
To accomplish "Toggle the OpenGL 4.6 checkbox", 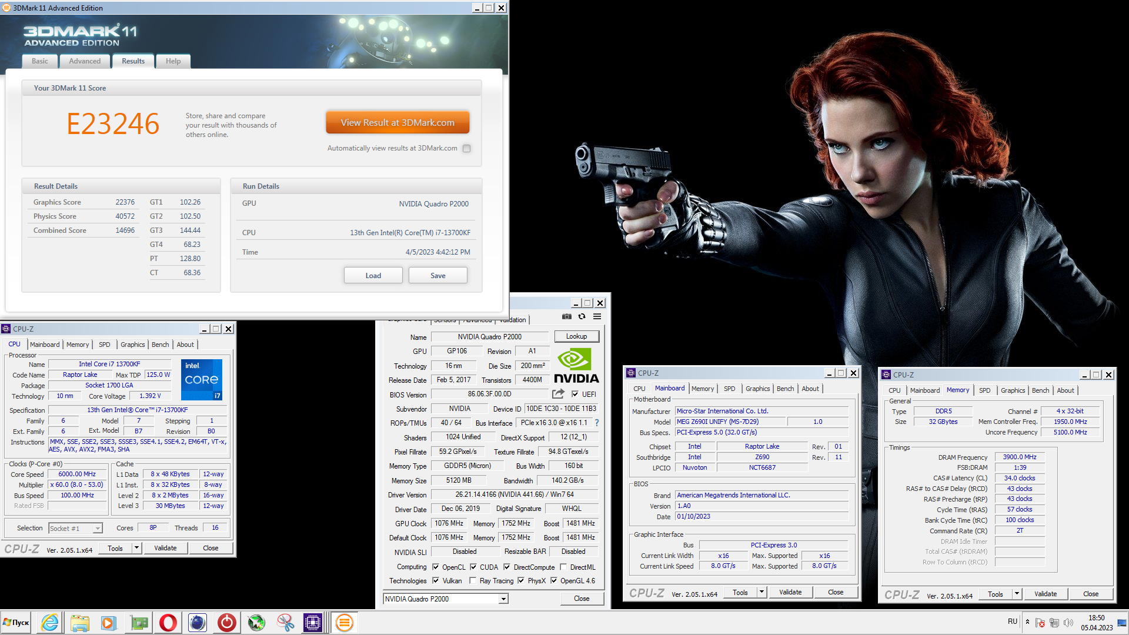I will 553,581.
